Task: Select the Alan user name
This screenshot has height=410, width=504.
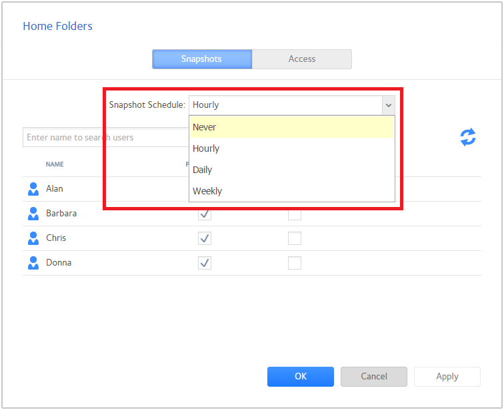Action: [x=55, y=188]
